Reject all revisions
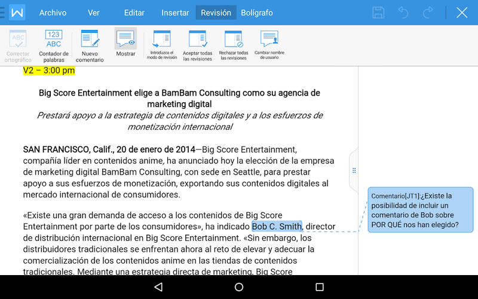 (x=233, y=45)
